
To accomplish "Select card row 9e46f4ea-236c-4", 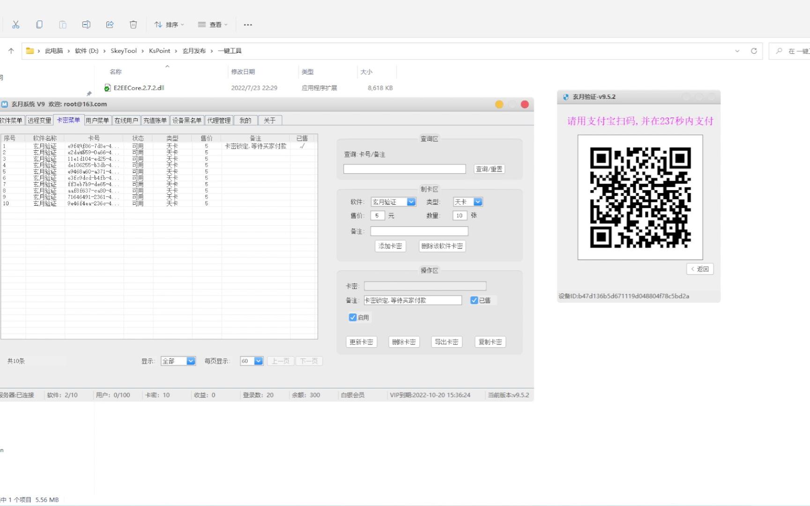I will (x=159, y=203).
